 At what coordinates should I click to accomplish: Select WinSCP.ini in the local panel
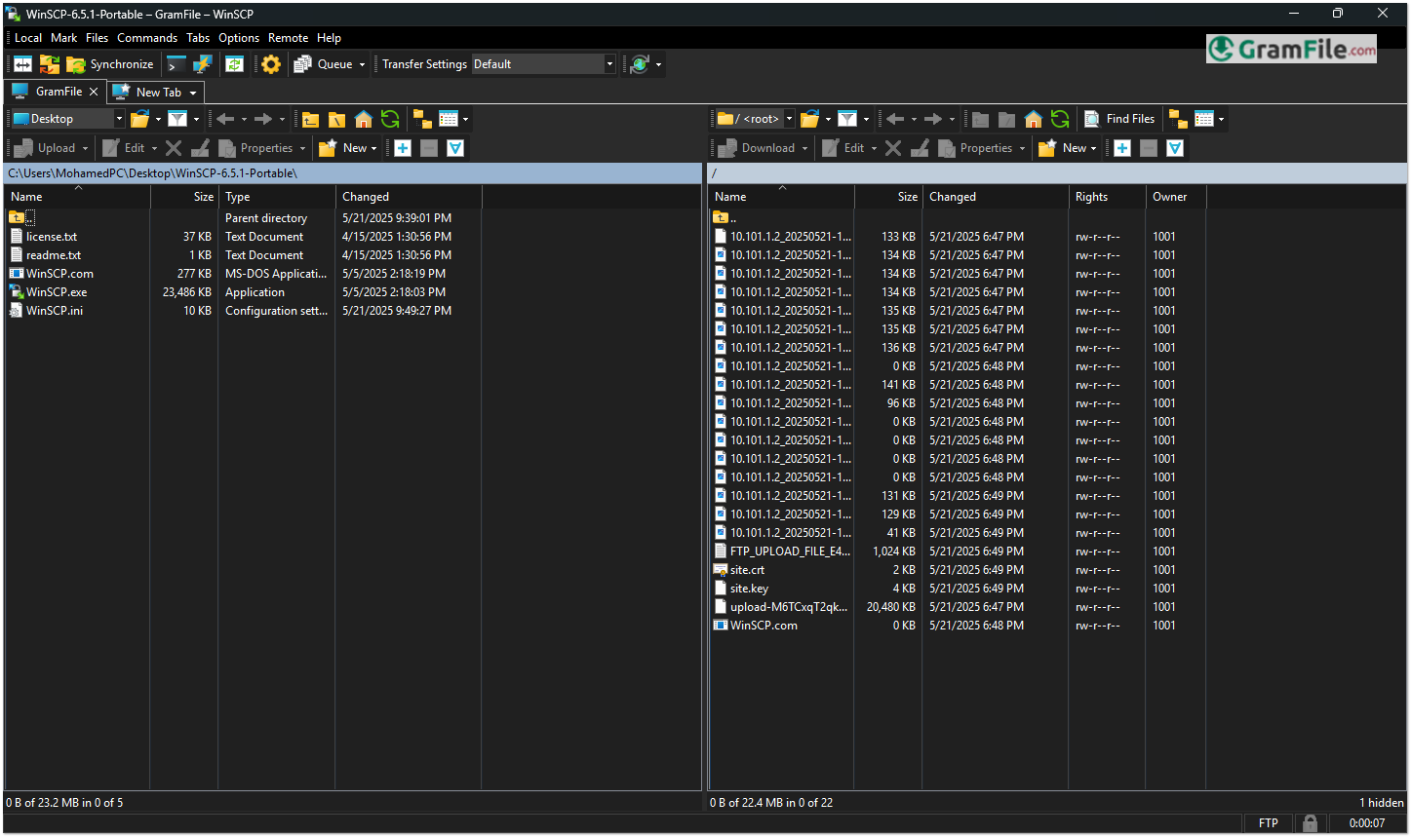click(x=55, y=311)
